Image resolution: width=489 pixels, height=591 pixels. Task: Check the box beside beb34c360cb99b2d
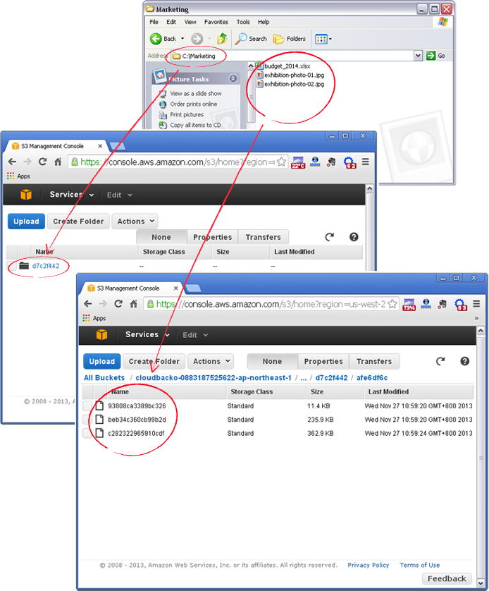(87, 420)
